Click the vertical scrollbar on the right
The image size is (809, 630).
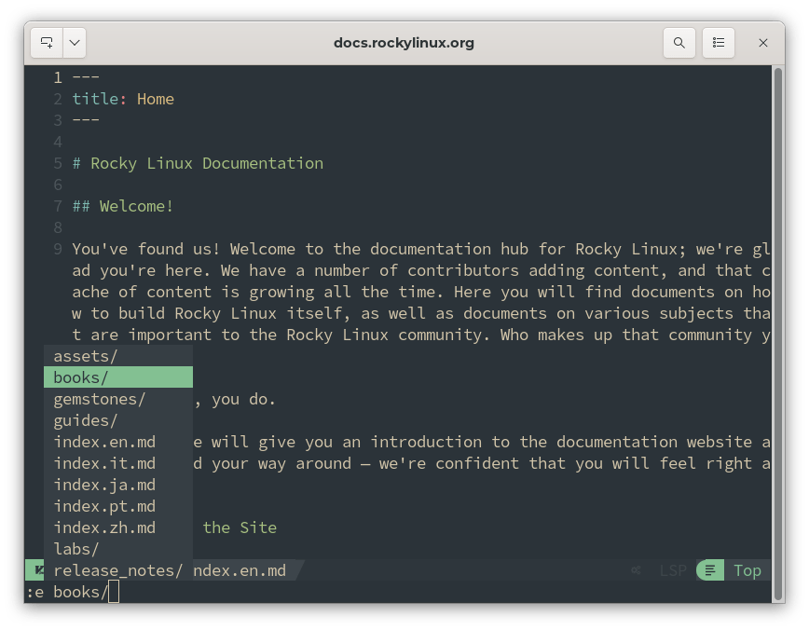(x=778, y=334)
